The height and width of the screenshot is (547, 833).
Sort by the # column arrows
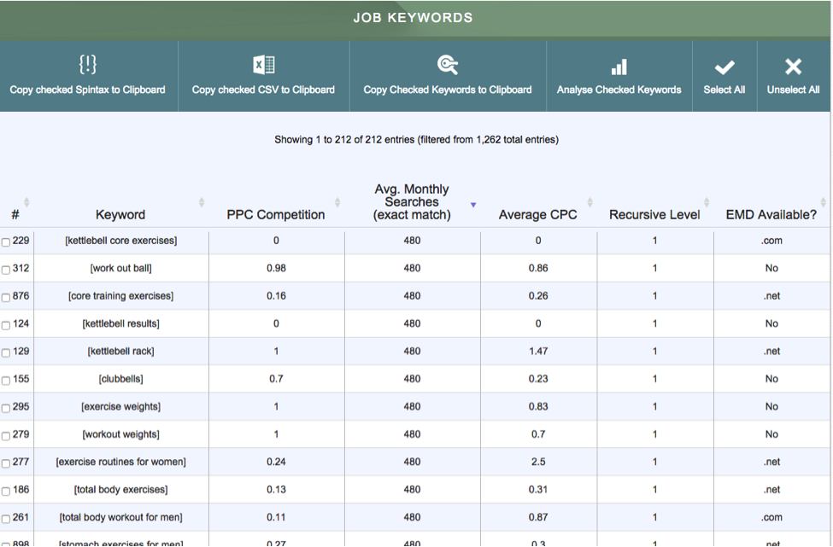[26, 202]
